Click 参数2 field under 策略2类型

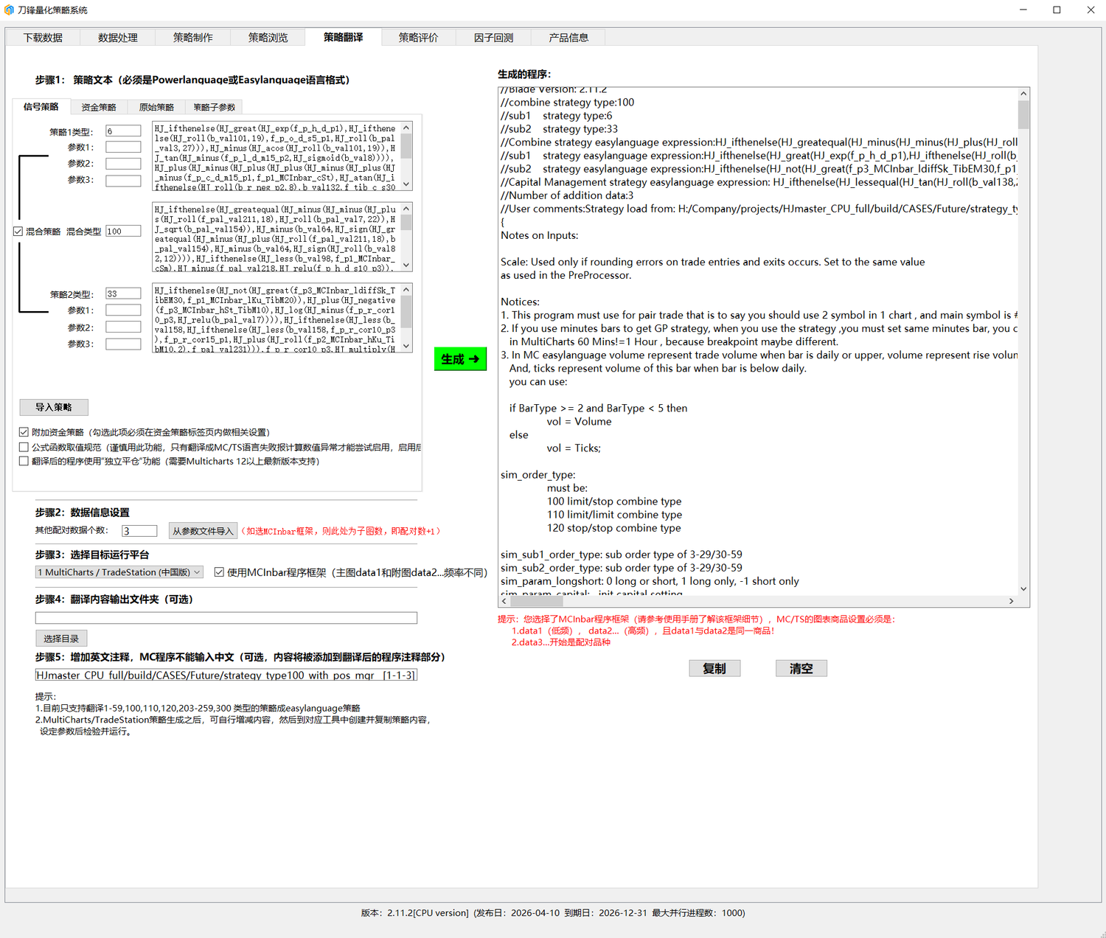pyautogui.click(x=123, y=327)
